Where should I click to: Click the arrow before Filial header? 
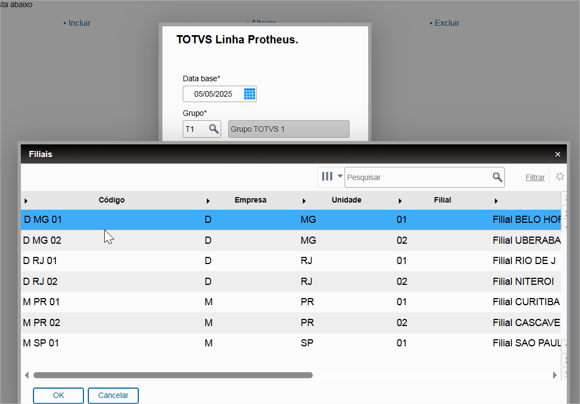point(400,201)
